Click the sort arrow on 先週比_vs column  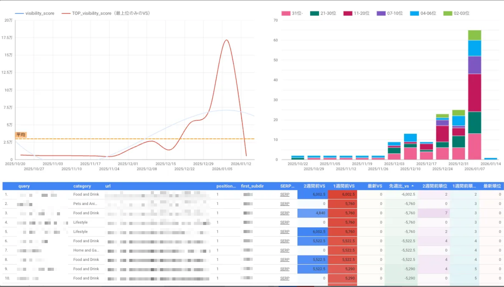coord(413,186)
